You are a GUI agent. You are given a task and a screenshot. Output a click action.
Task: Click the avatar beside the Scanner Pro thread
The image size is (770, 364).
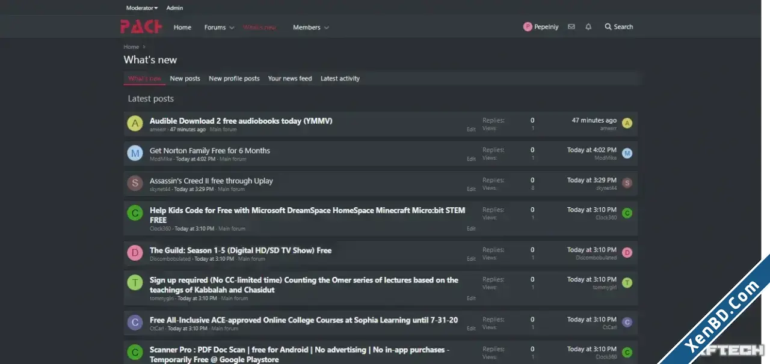(135, 352)
